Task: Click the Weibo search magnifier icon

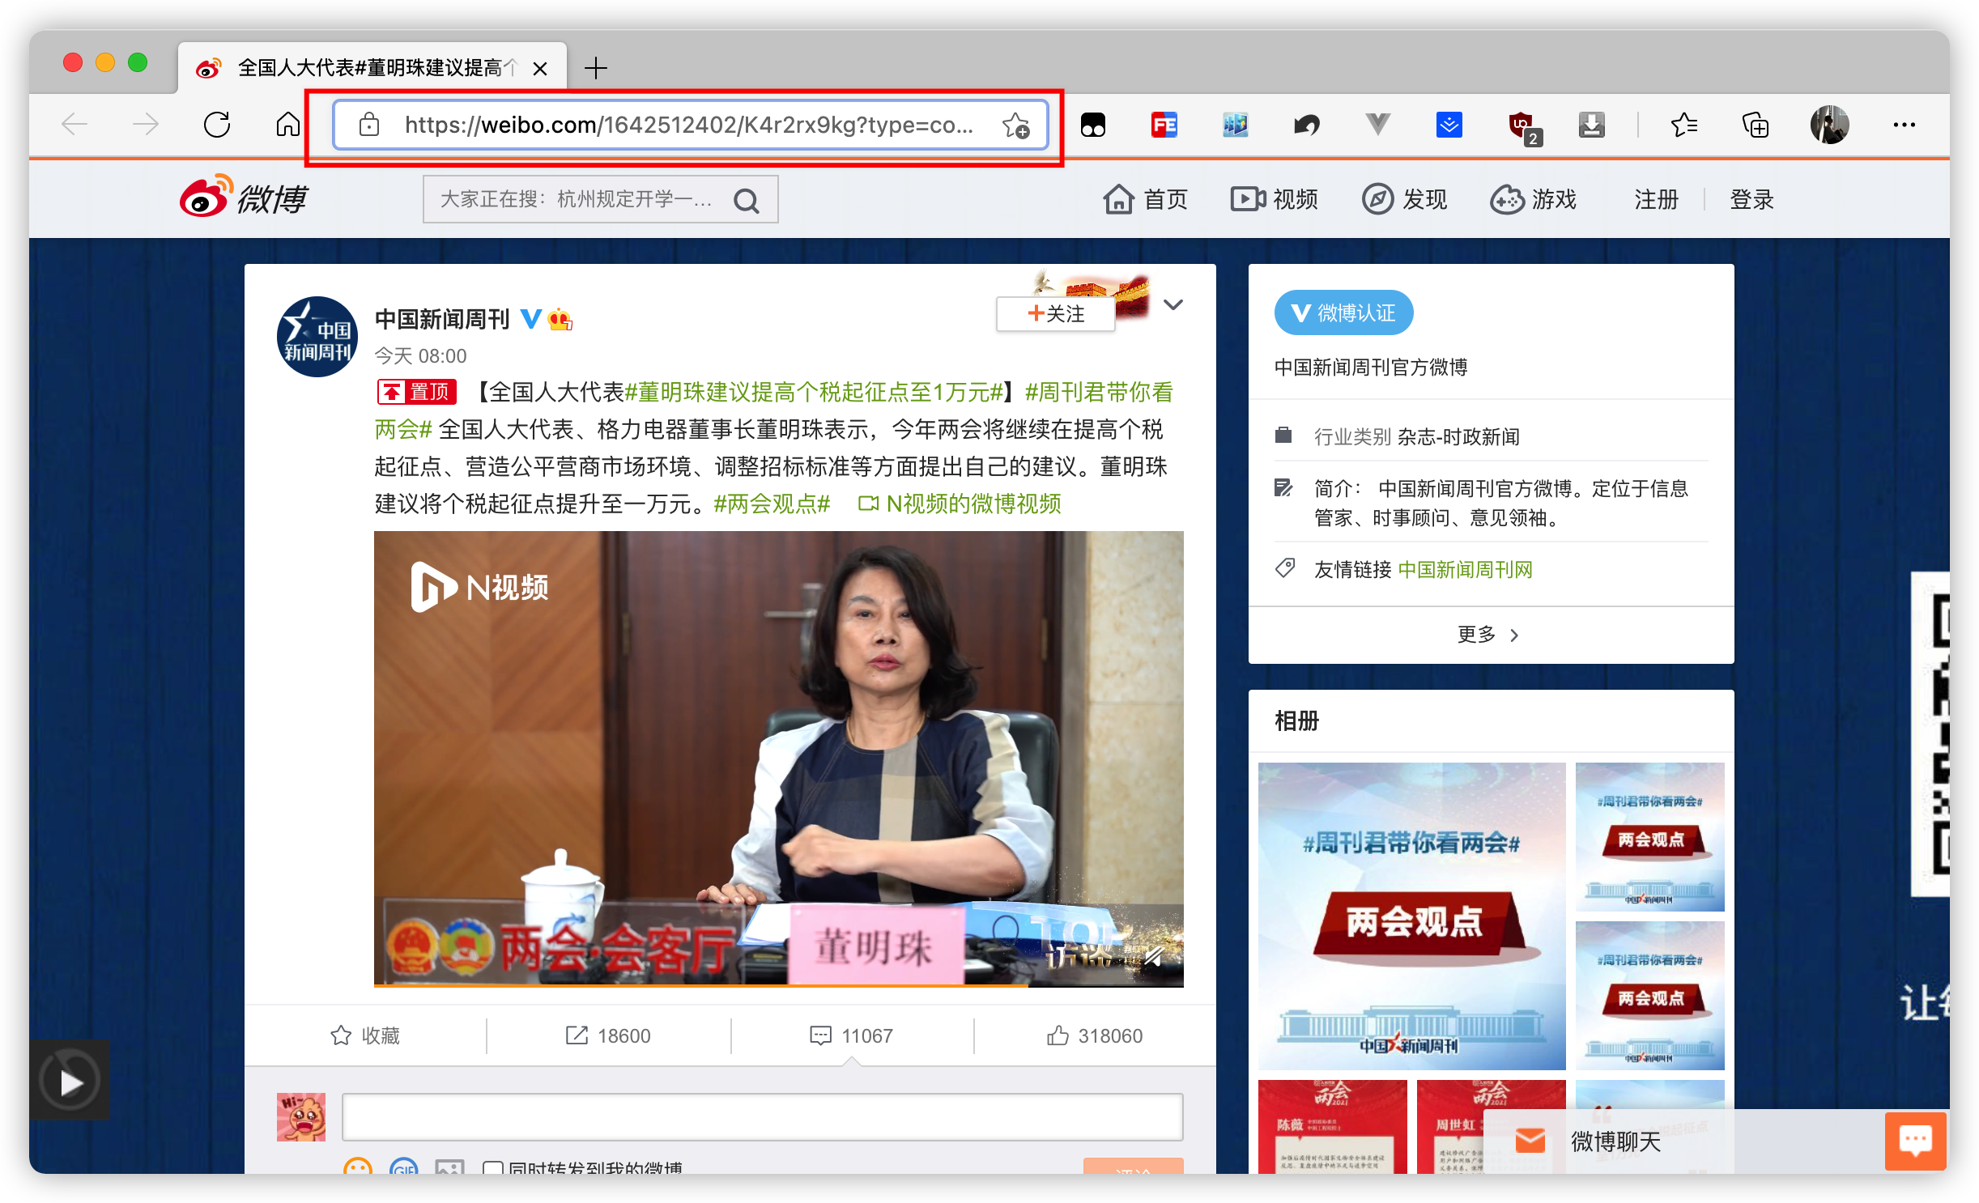Action: point(746,201)
